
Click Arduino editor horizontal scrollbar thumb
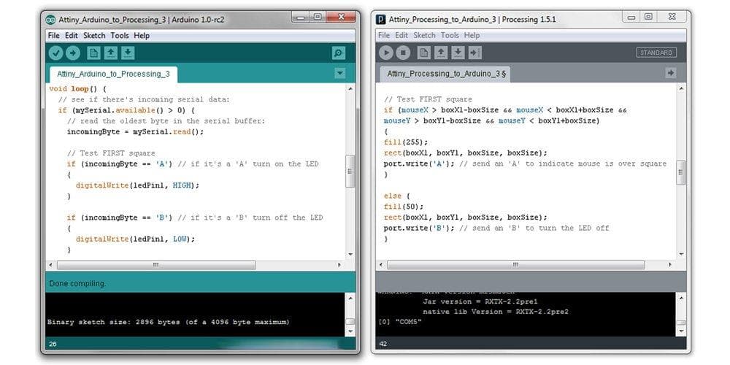[x=156, y=265]
